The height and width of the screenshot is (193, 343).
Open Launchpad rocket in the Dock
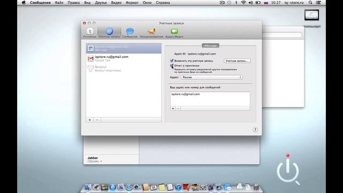(x=96, y=187)
